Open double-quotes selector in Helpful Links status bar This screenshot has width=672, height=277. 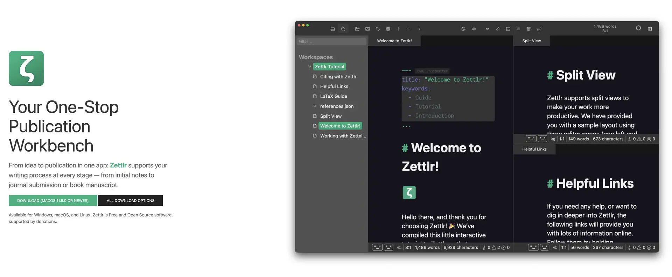(533, 247)
